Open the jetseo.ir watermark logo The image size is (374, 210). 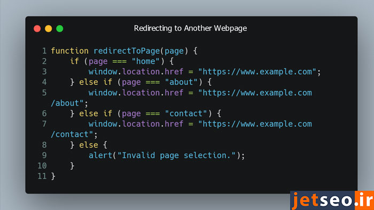332,200
